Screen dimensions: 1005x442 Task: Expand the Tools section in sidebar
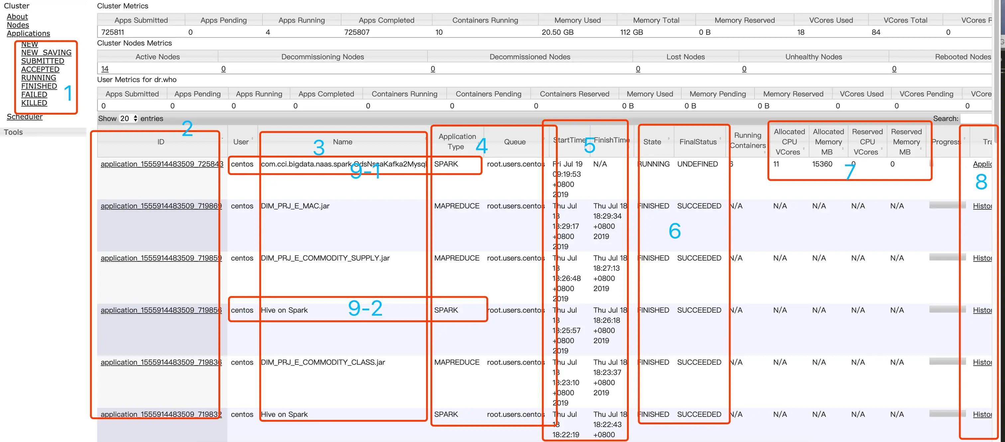point(13,132)
